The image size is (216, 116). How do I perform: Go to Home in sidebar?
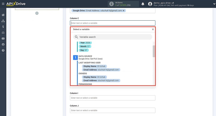click(x=3, y=15)
